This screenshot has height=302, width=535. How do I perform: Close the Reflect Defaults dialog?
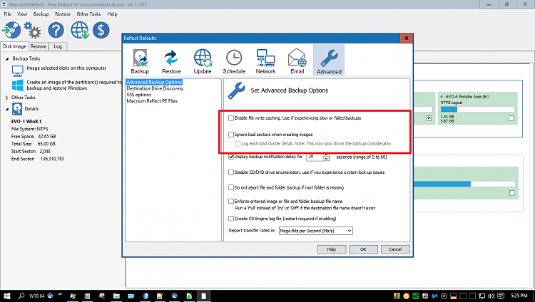tap(407, 38)
